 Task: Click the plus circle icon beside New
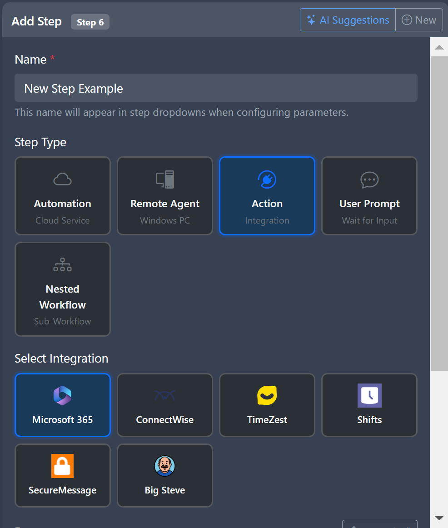(407, 20)
